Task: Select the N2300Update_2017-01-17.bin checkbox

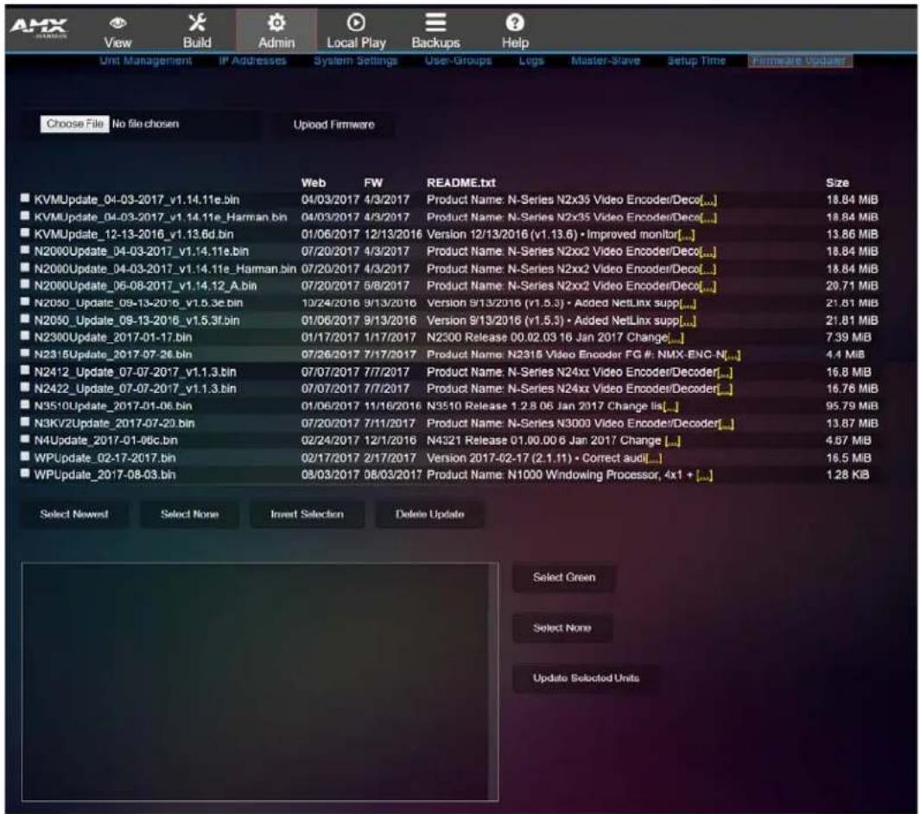Action: pos(25,336)
